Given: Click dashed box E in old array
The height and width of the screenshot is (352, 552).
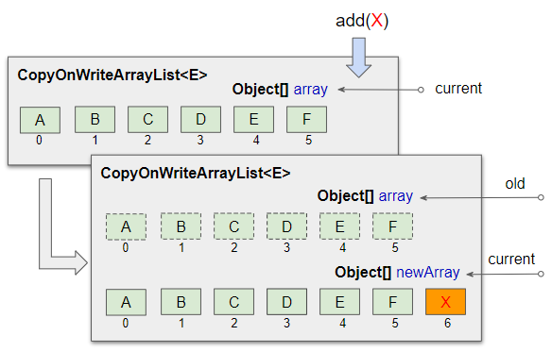Looking at the screenshot, I should [339, 226].
